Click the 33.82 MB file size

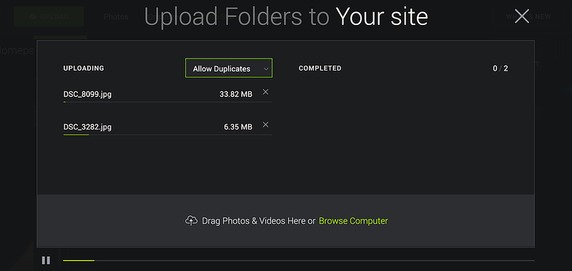(236, 94)
